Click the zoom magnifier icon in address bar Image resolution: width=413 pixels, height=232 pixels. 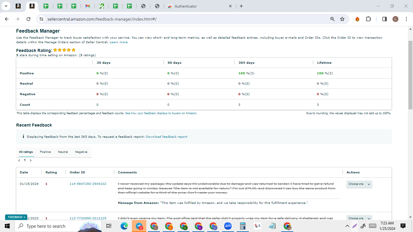pos(333,19)
